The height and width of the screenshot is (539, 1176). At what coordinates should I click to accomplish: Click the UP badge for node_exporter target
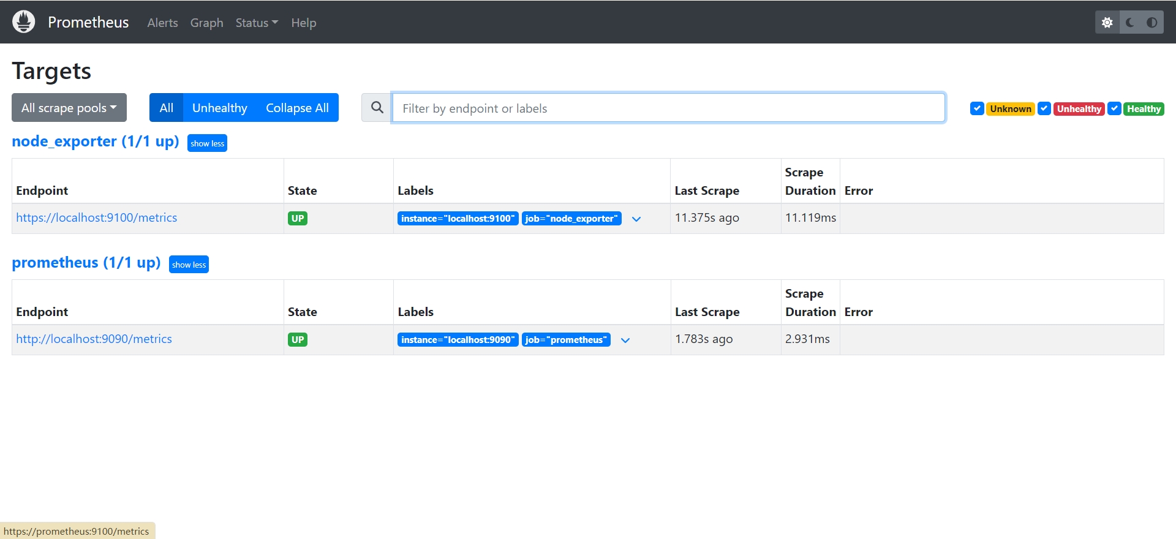click(x=298, y=219)
